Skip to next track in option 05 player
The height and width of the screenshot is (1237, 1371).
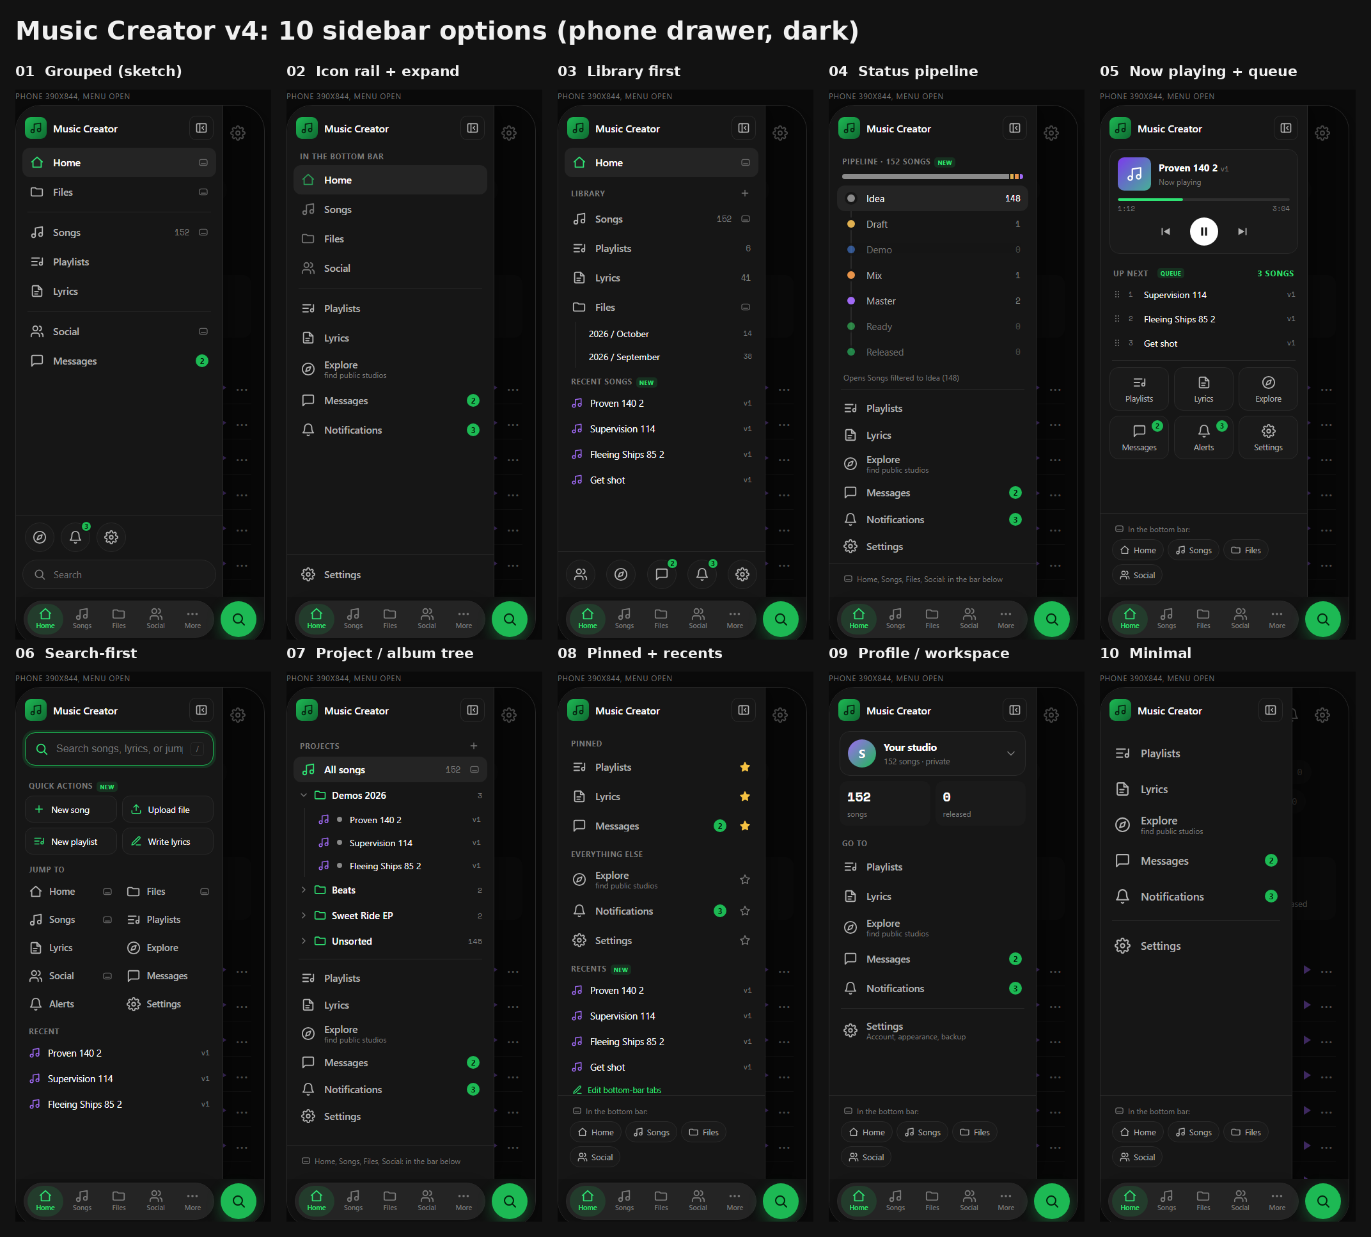[1242, 231]
